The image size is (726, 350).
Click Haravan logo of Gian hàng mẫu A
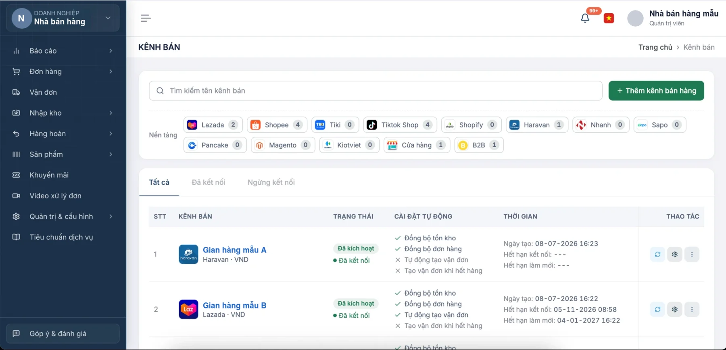tap(188, 254)
